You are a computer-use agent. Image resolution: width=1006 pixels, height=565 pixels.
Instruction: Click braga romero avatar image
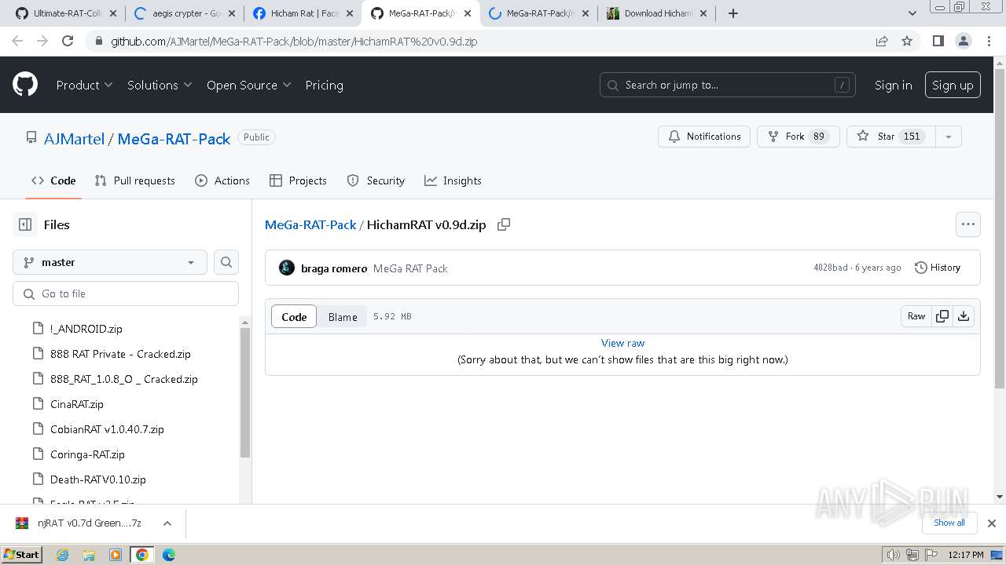pyautogui.click(x=287, y=268)
